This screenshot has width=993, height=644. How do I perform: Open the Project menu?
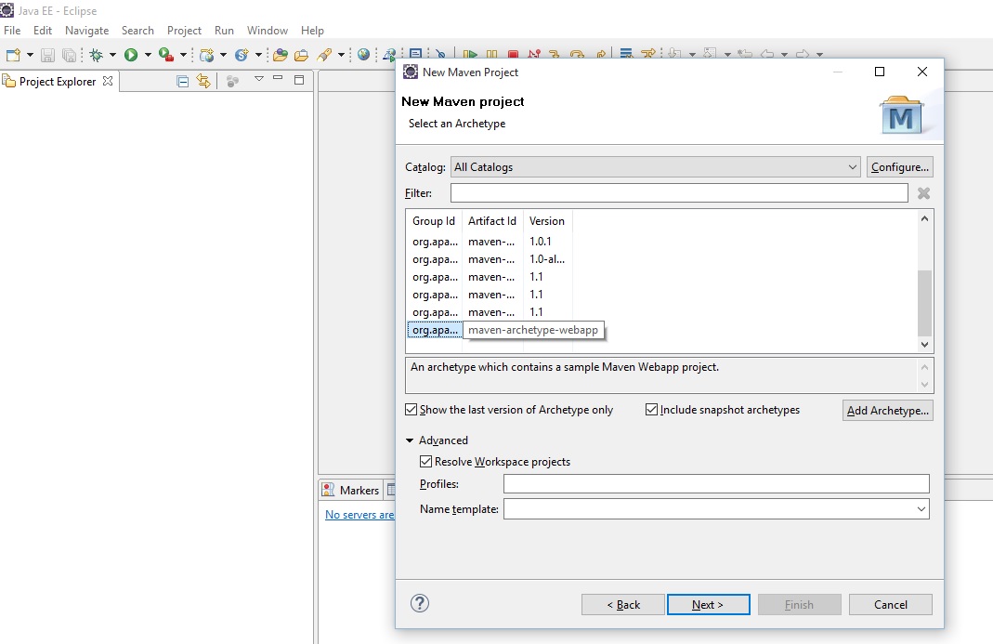click(x=184, y=31)
